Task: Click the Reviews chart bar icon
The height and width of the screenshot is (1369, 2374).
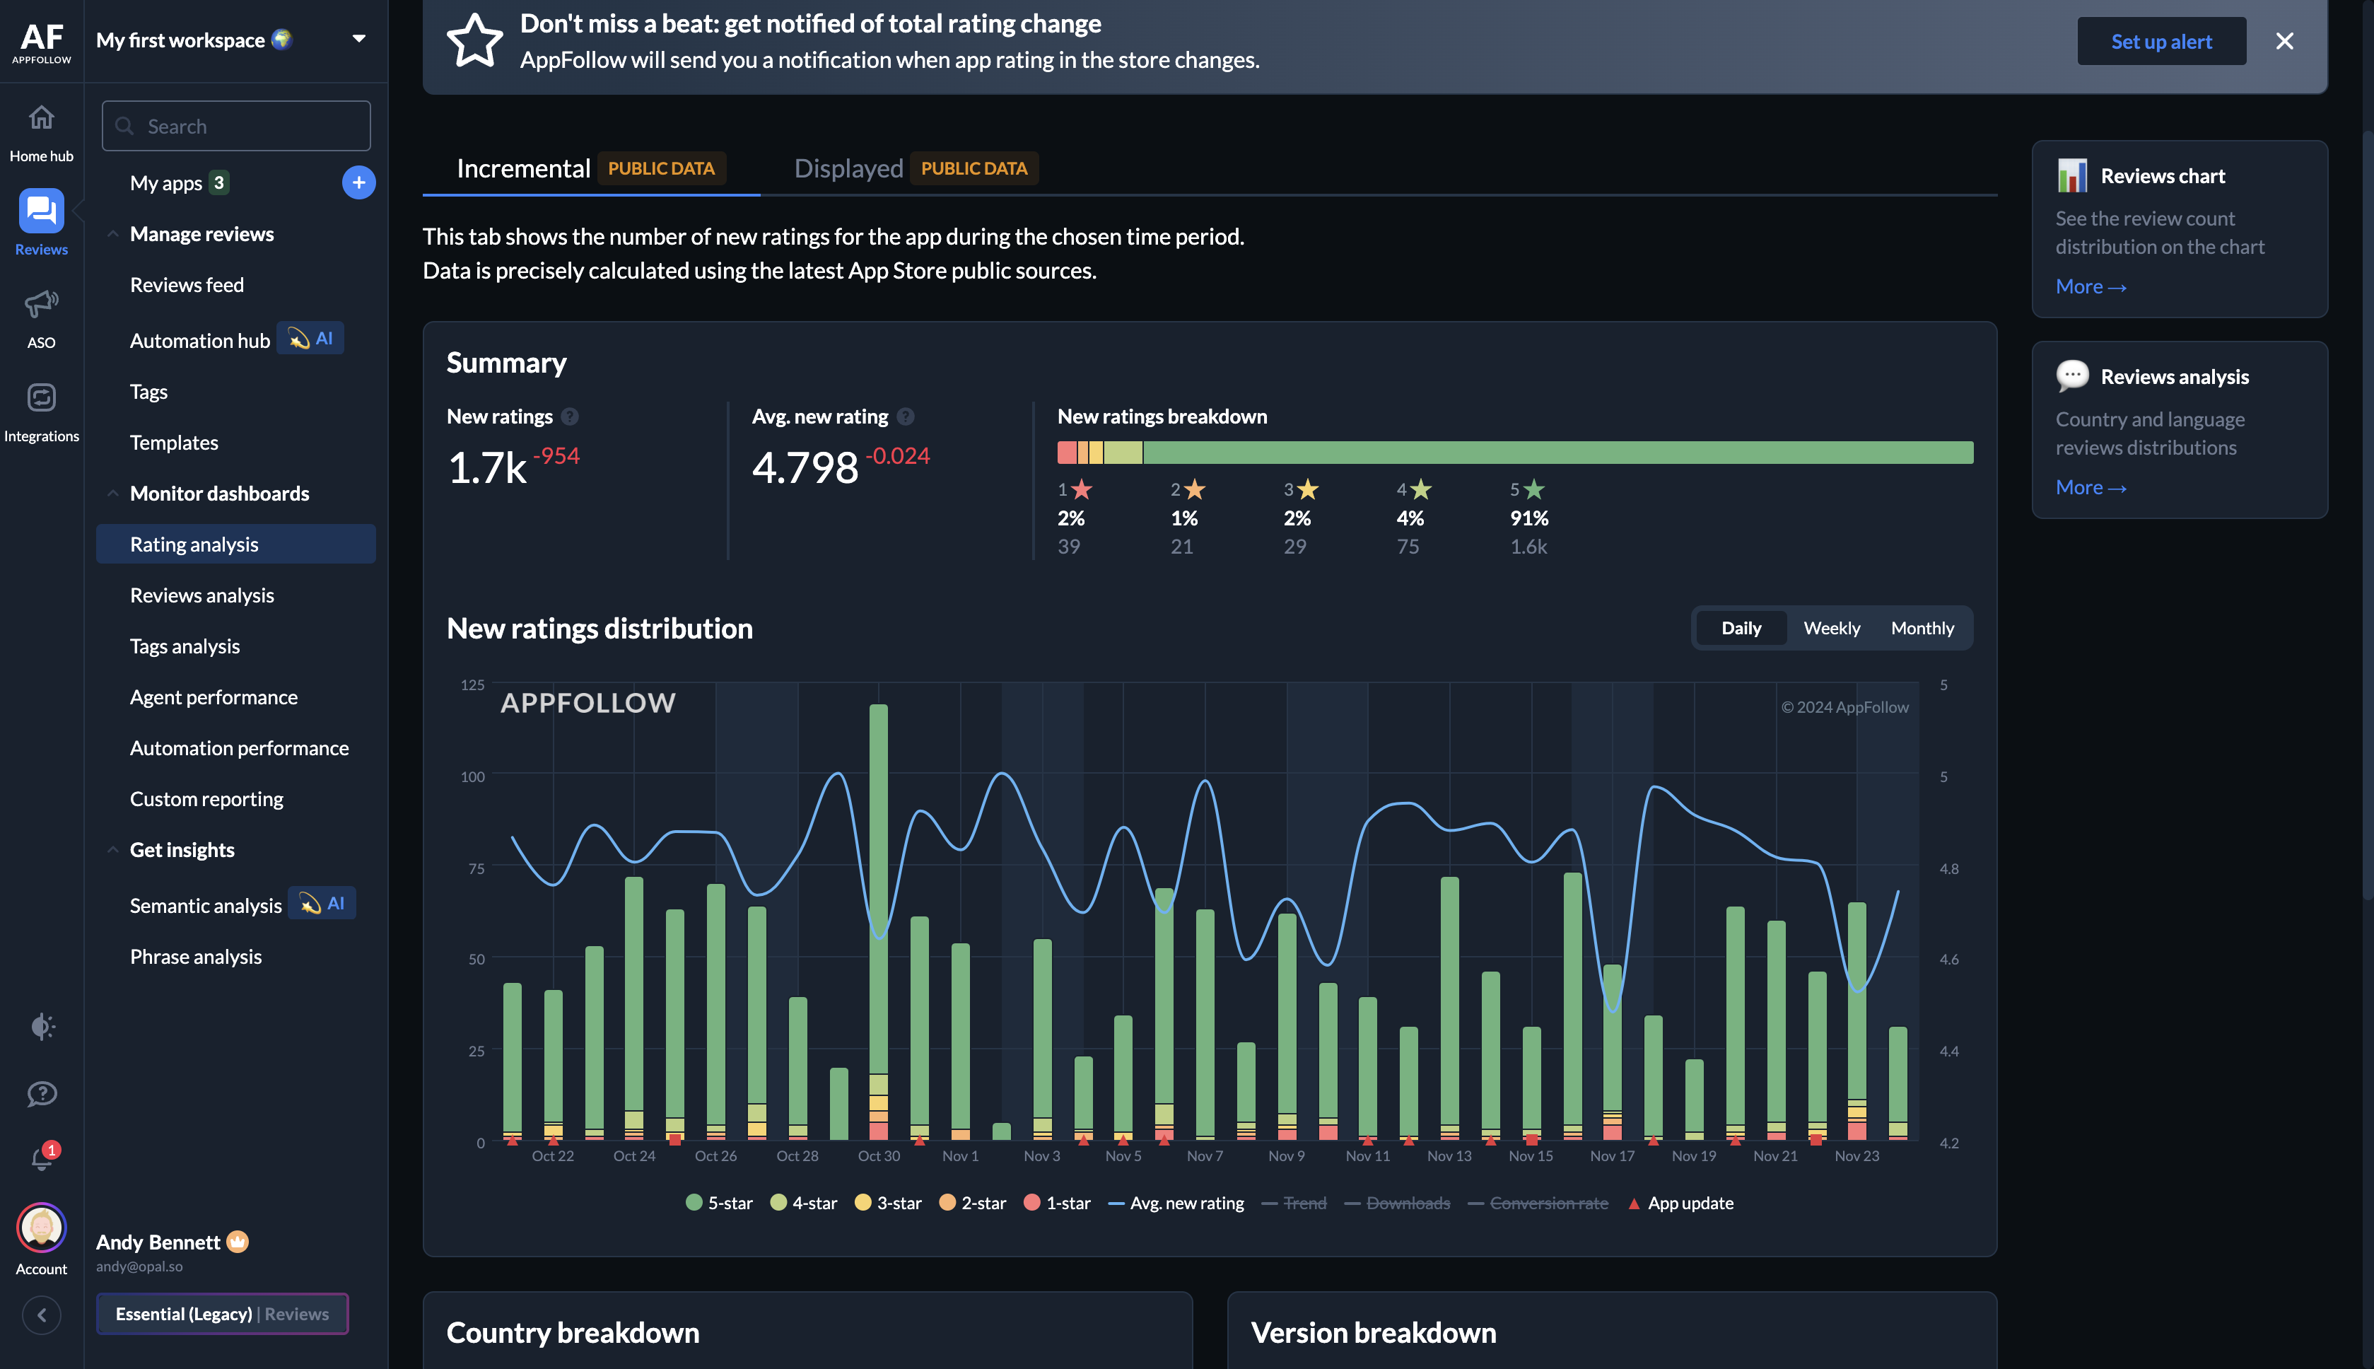Action: click(2071, 176)
